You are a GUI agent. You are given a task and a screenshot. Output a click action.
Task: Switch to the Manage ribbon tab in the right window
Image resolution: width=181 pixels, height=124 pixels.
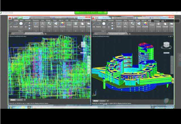[131, 20]
